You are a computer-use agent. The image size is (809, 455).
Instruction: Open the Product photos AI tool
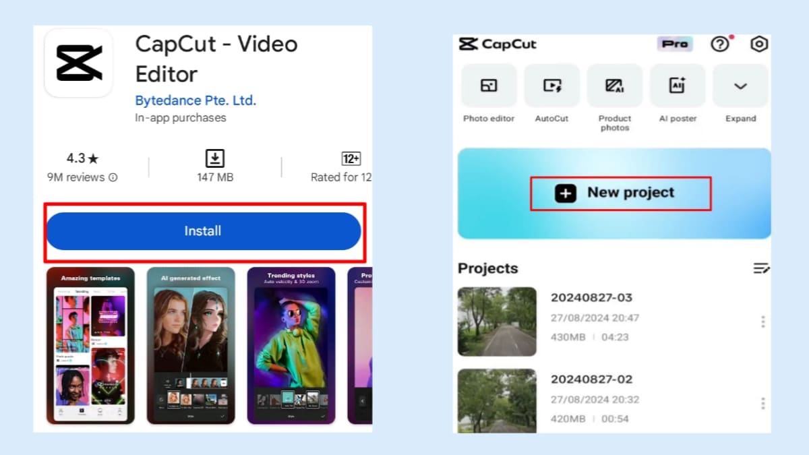[614, 86]
